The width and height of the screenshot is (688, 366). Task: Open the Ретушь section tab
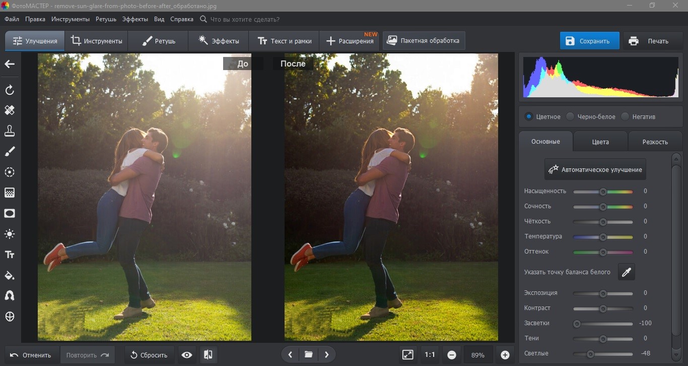(158, 41)
